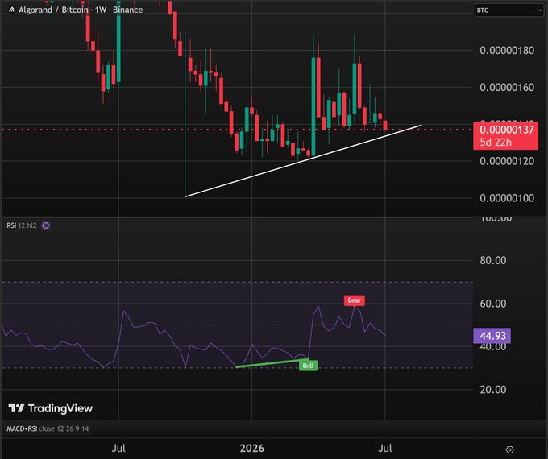Viewport: 548px width, 459px height.
Task: Click the red Bear divergence label
Action: [x=355, y=300]
